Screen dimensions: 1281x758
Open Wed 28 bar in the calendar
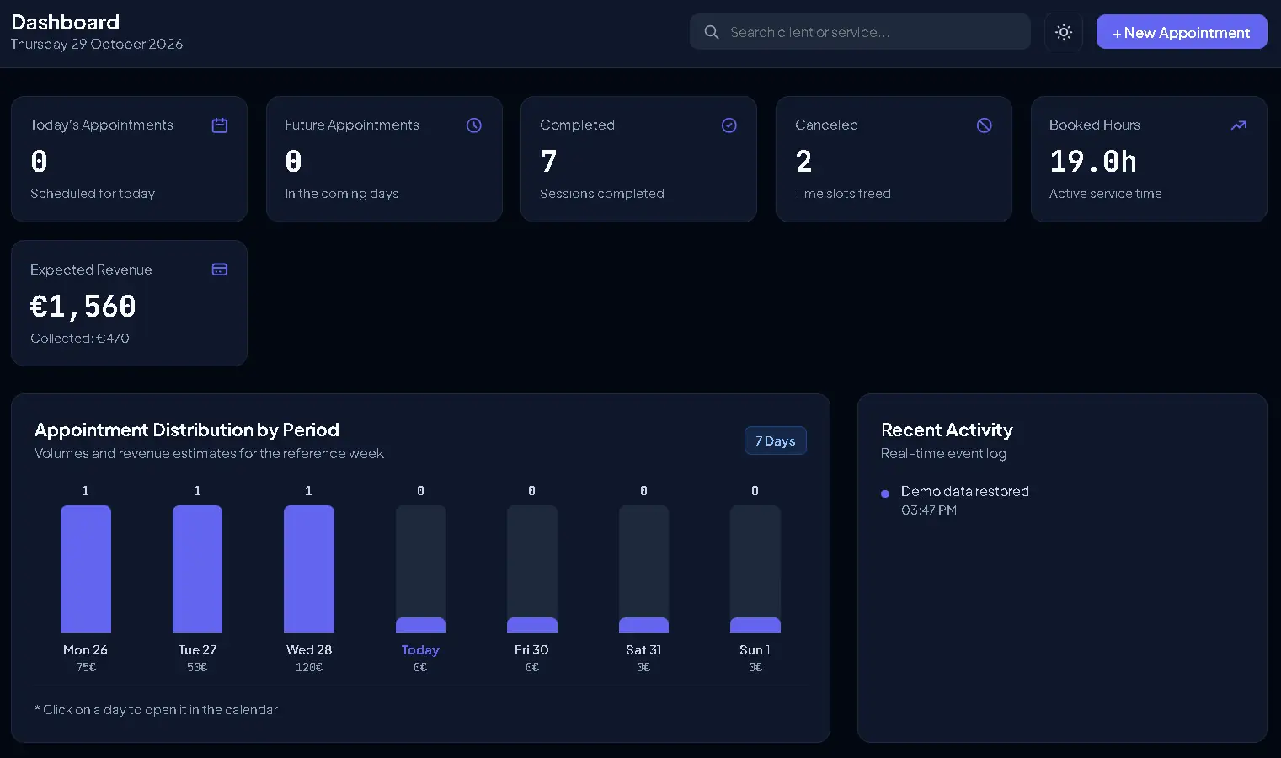click(309, 568)
